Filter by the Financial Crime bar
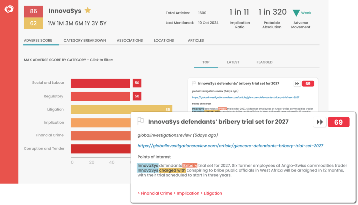The width and height of the screenshot is (358, 205). click(x=101, y=136)
